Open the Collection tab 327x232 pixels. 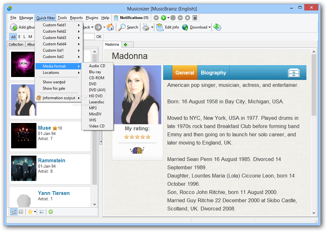click(x=16, y=44)
